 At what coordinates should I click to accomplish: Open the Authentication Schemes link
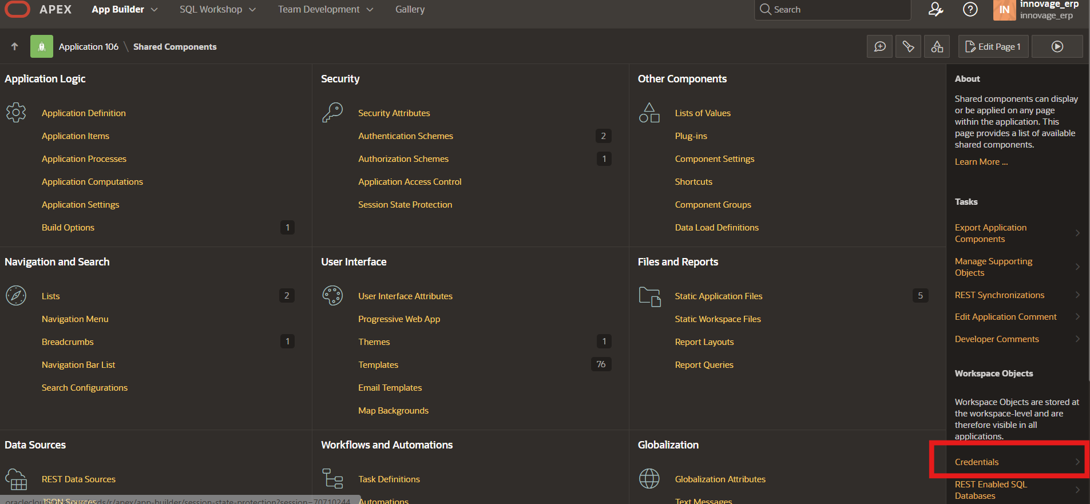pyautogui.click(x=405, y=136)
